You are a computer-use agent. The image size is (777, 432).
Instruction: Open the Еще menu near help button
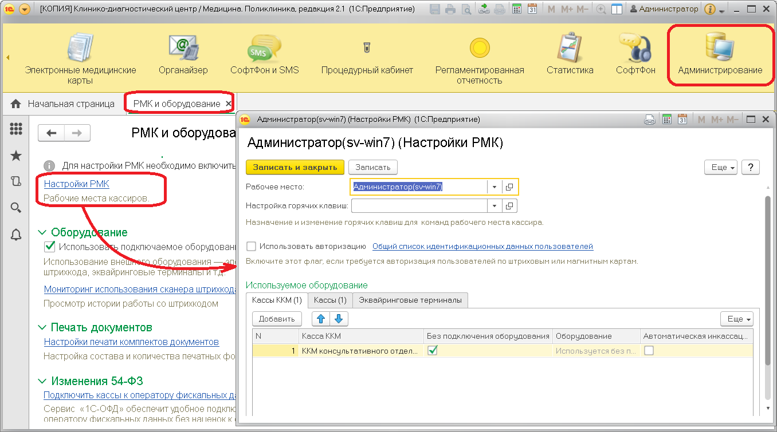coord(721,167)
